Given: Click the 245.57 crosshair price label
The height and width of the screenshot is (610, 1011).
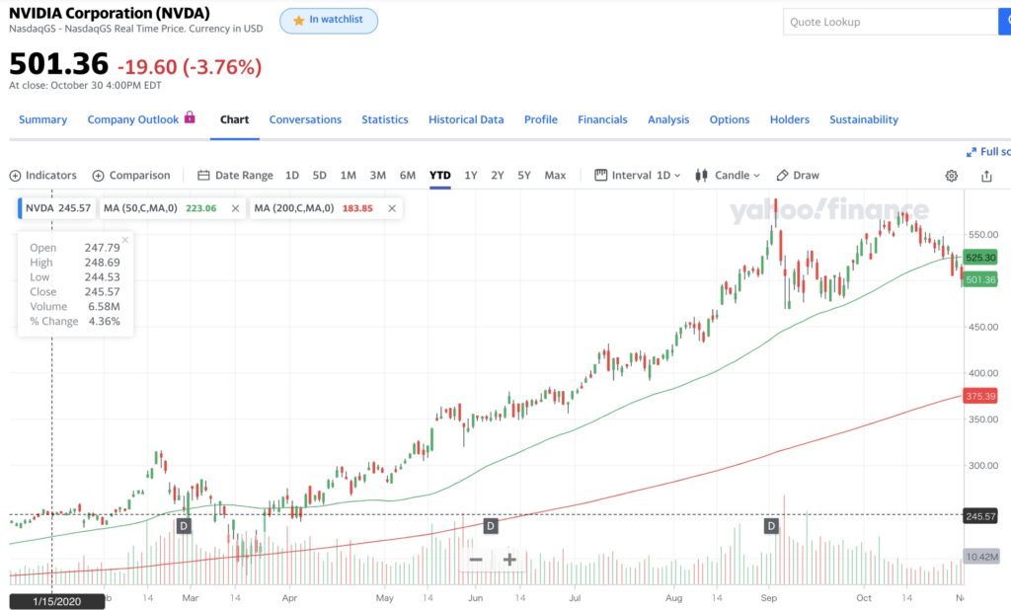Looking at the screenshot, I should pyautogui.click(x=980, y=516).
